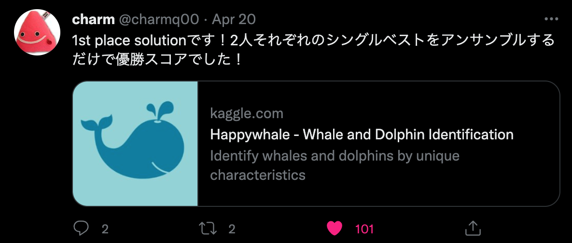Click the Apr 20 timestamp
Viewport: 572px width, 243px height.
(234, 20)
